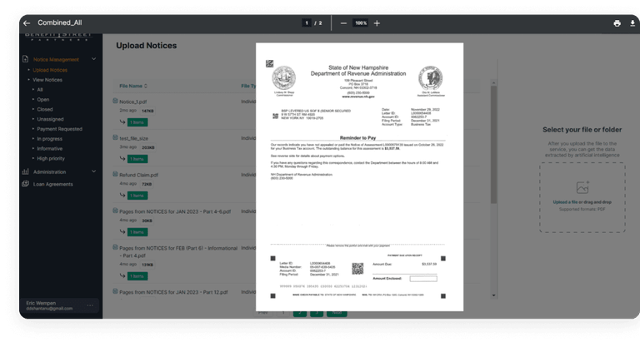Screen dimensions: 640x342
Task: Click the Upload Notices page heading
Action: [146, 46]
